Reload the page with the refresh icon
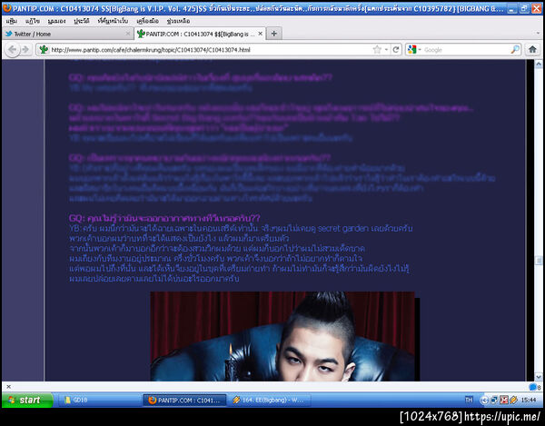 click(395, 50)
